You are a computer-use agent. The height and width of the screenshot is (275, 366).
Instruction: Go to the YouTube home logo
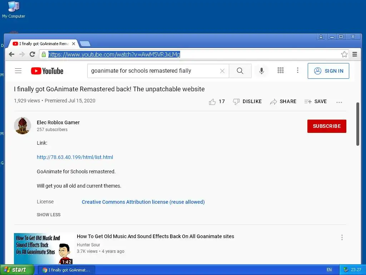tap(47, 71)
